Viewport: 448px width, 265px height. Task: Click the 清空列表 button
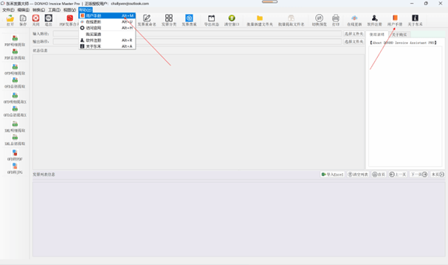358,174
